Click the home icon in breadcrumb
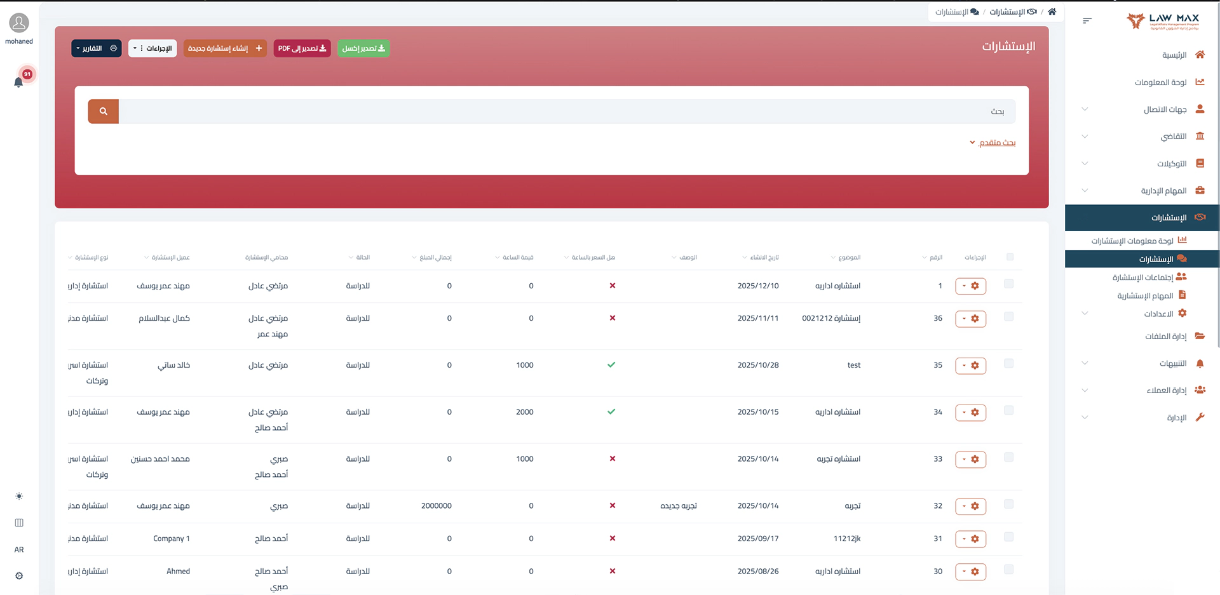 tap(1052, 11)
